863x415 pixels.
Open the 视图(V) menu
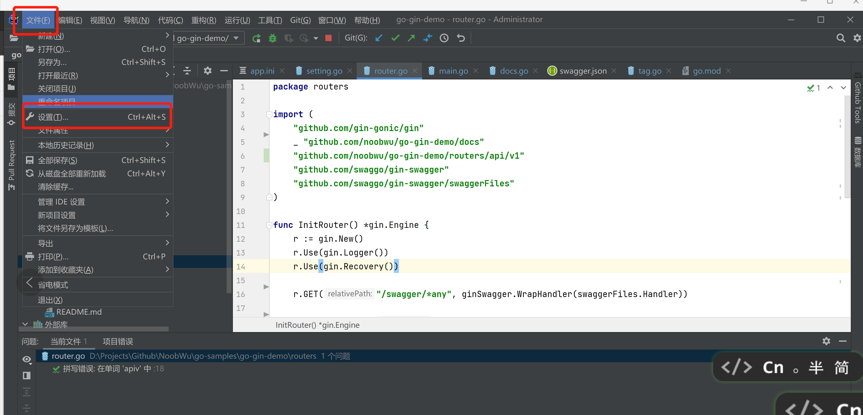(102, 20)
